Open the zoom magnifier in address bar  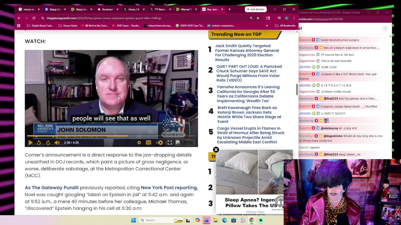coord(251,18)
